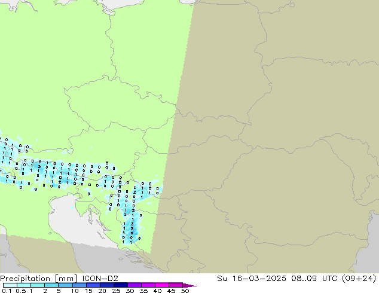Click the 25–30 mm navy legend swatch
The image size is (379, 293).
pos(121,285)
